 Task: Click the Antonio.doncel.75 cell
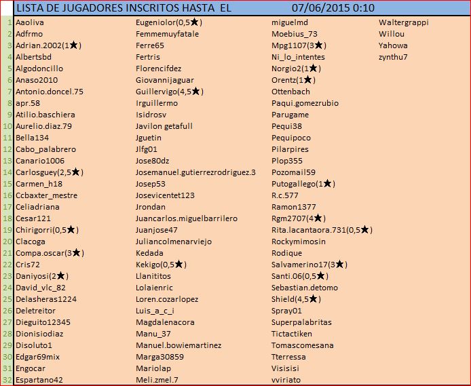coord(50,92)
